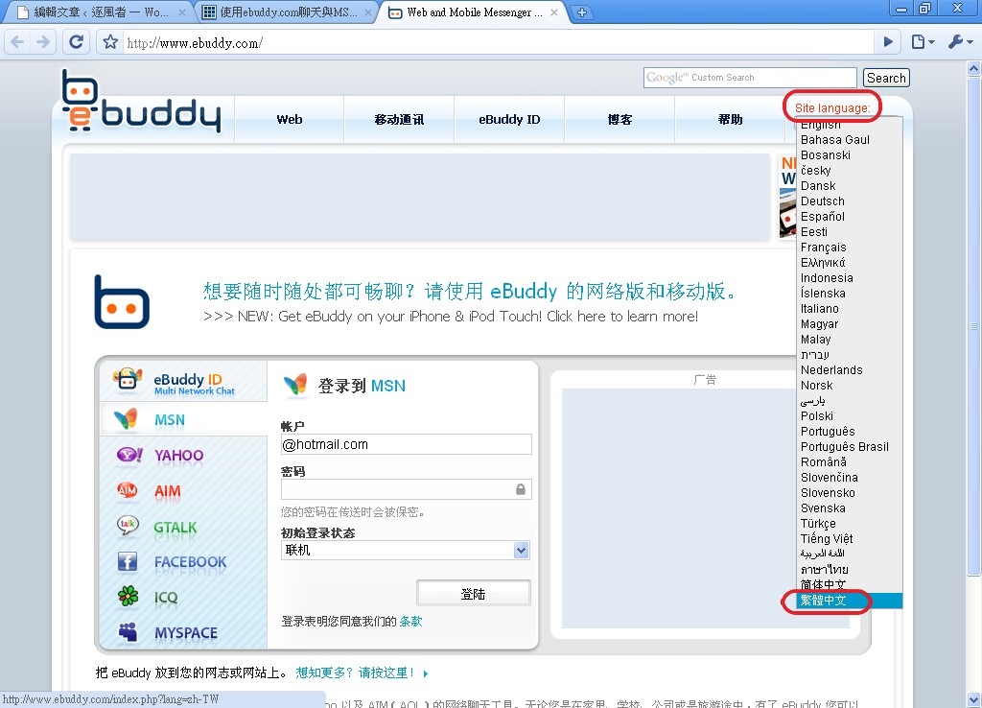Choose Deutsch from language list

(850, 201)
